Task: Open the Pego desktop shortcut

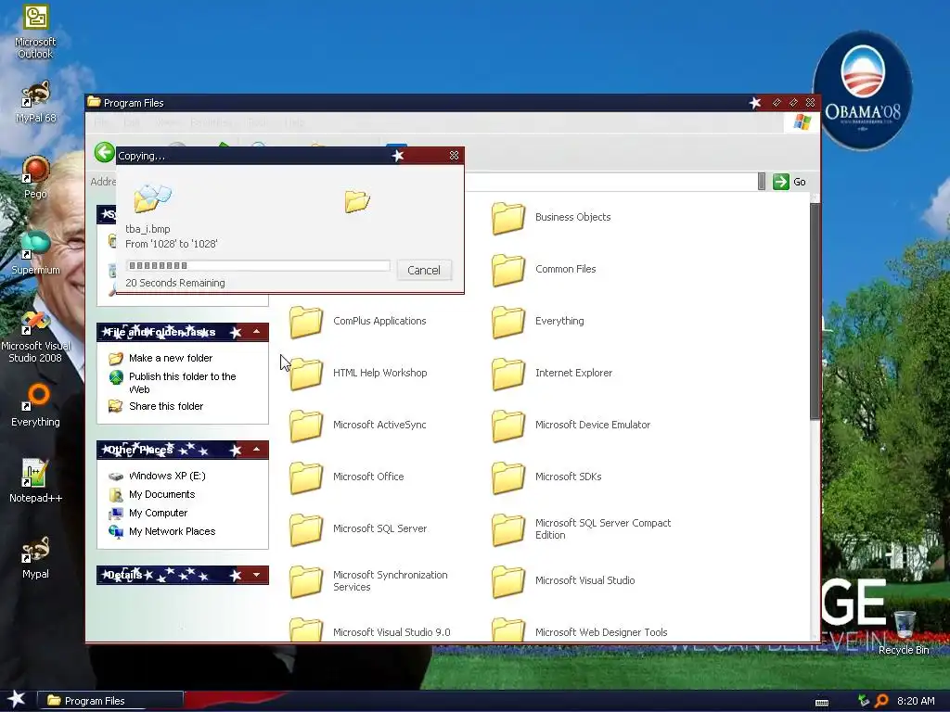Action: coord(36,177)
